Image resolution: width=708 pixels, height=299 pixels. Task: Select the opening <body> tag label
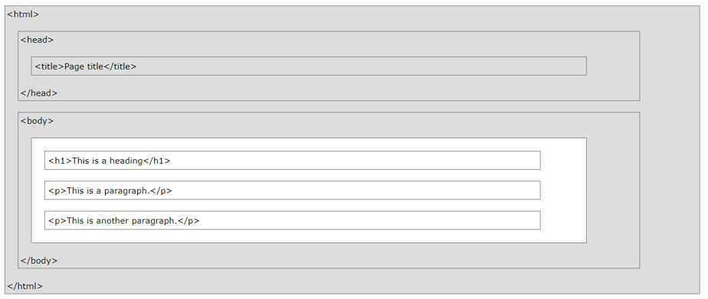coord(37,121)
